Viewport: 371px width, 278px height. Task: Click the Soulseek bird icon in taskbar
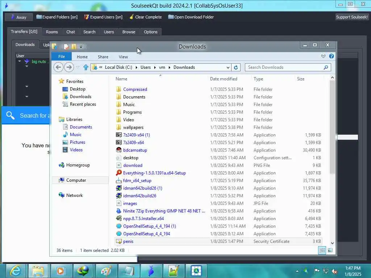[151, 271]
